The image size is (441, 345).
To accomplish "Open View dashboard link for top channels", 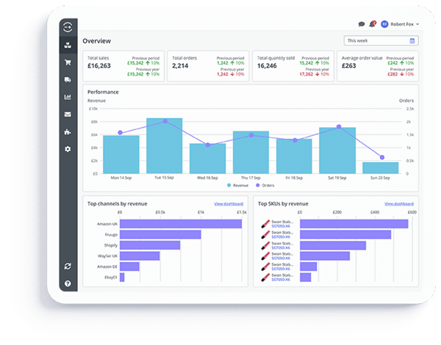I will [229, 203].
